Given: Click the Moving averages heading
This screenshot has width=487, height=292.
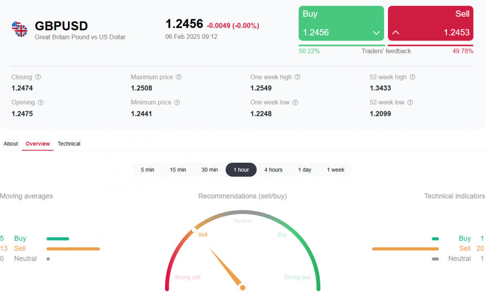Looking at the screenshot, I should click(x=27, y=196).
